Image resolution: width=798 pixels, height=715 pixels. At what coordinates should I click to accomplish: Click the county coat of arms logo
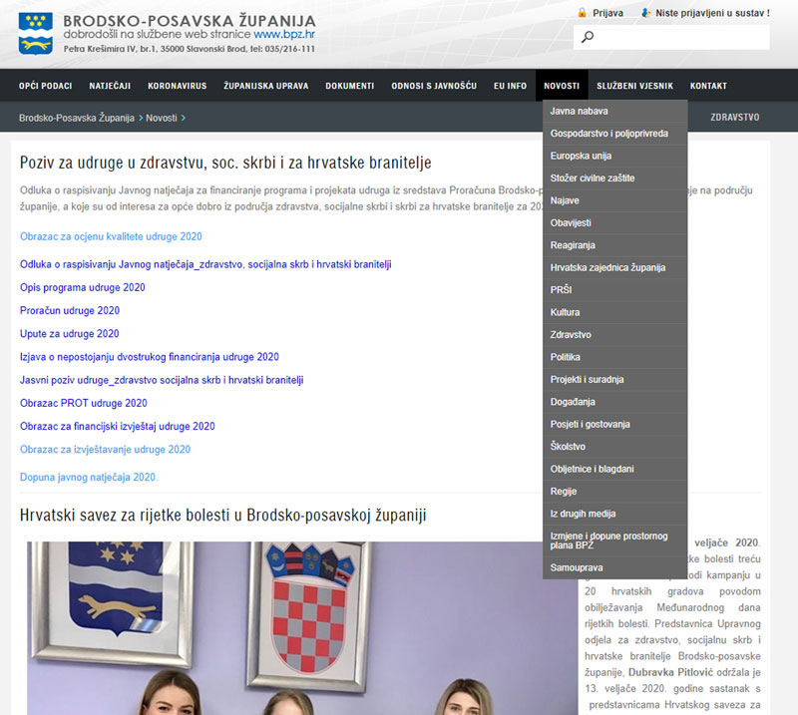(36, 33)
